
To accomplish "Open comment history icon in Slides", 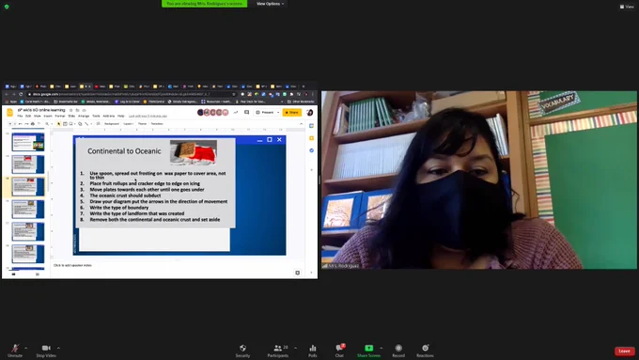I will tap(246, 112).
